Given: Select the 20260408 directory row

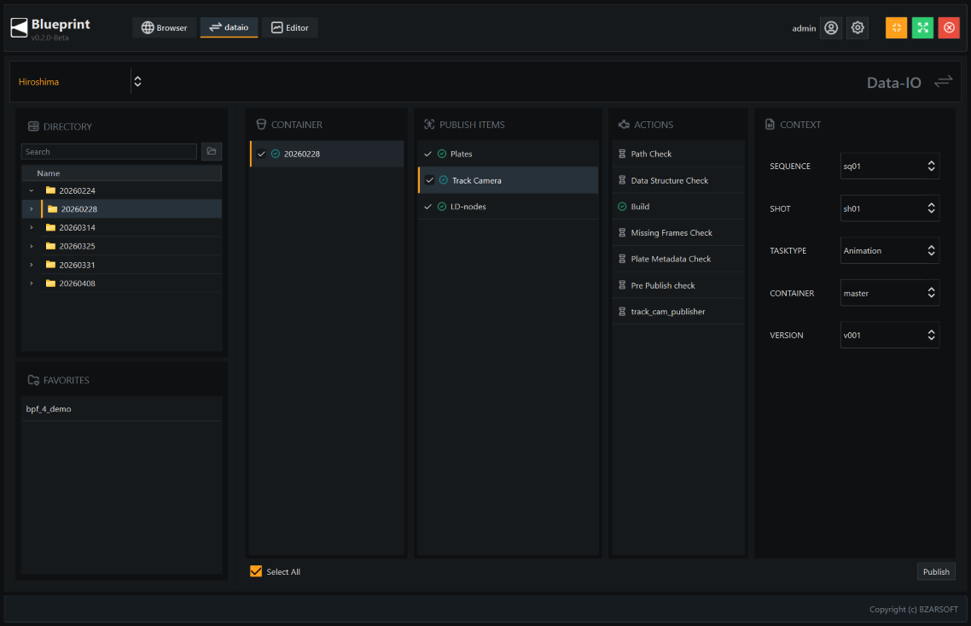Looking at the screenshot, I should tap(121, 284).
